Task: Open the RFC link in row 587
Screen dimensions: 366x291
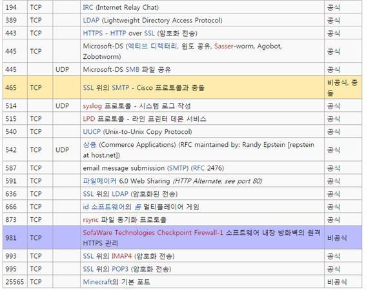Action: point(198,168)
